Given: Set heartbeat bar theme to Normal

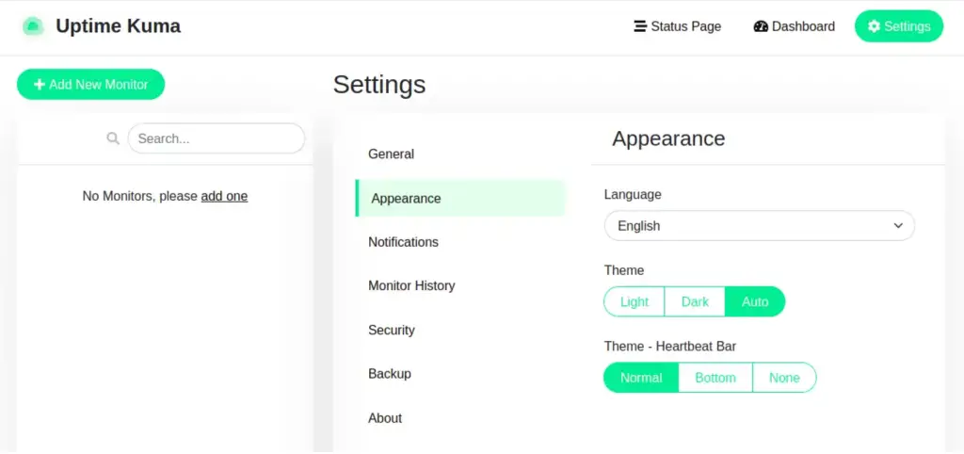Looking at the screenshot, I should pyautogui.click(x=641, y=378).
